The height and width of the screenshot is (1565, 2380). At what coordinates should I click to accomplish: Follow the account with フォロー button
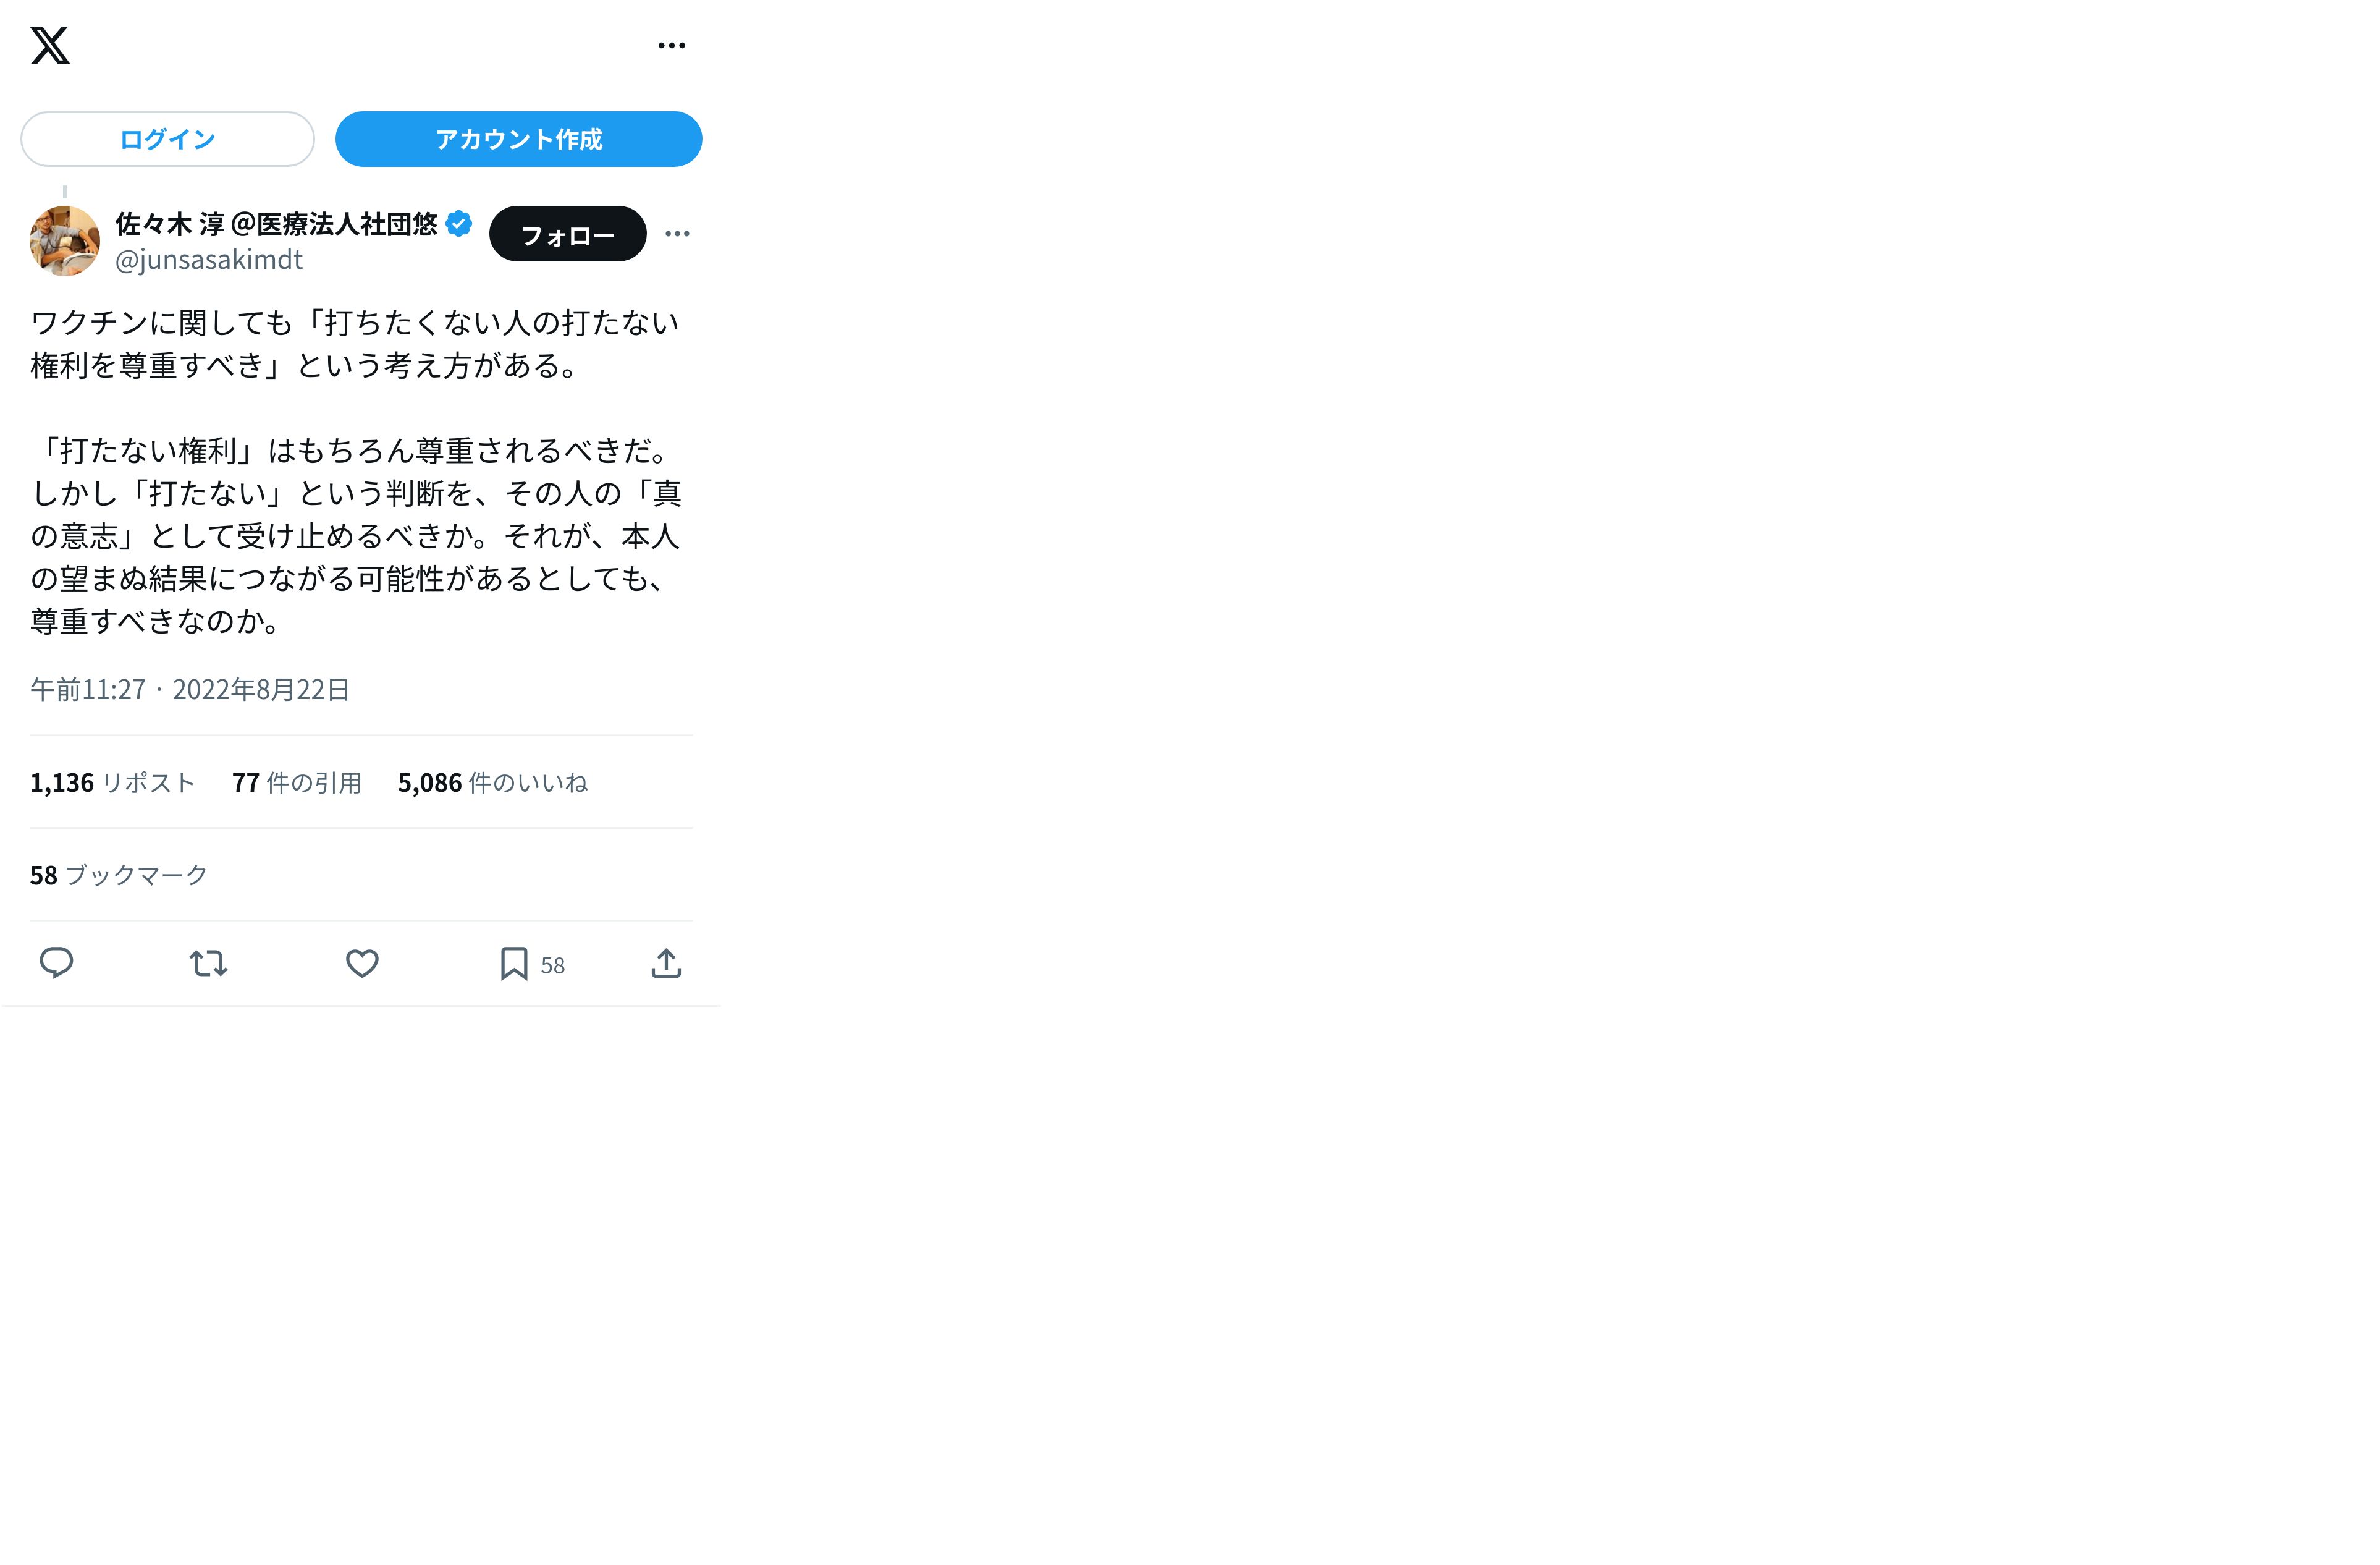(x=567, y=234)
